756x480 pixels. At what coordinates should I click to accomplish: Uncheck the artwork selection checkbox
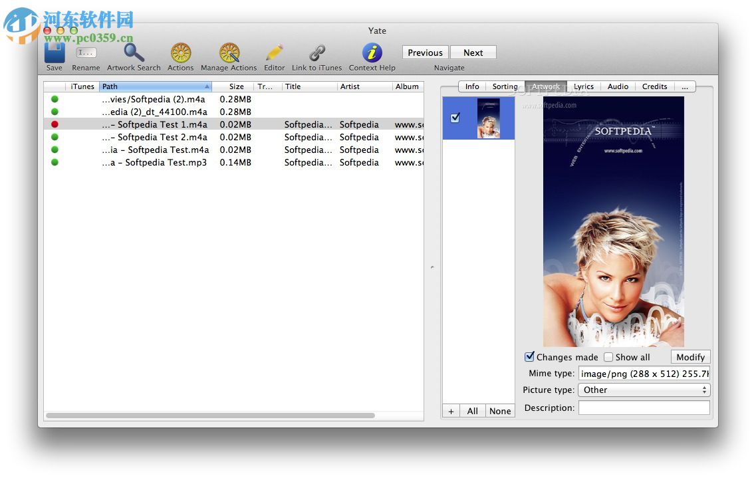click(x=455, y=117)
